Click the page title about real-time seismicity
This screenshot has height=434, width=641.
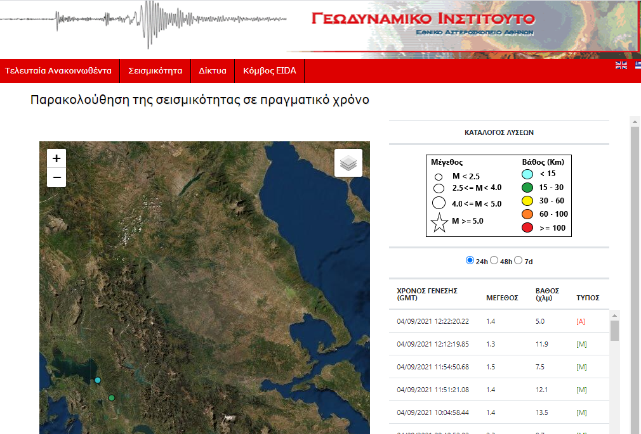pos(200,100)
